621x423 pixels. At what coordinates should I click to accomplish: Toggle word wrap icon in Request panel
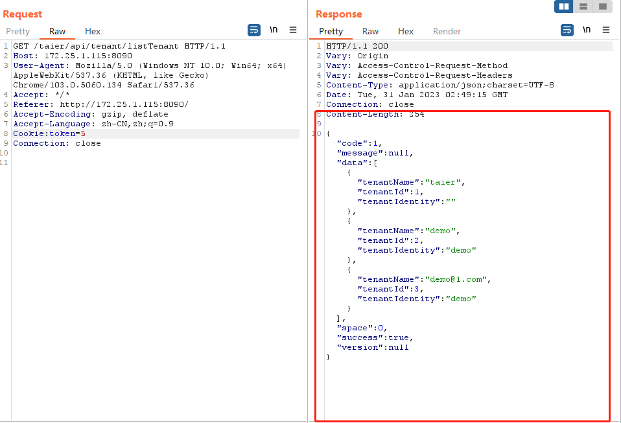(x=254, y=30)
